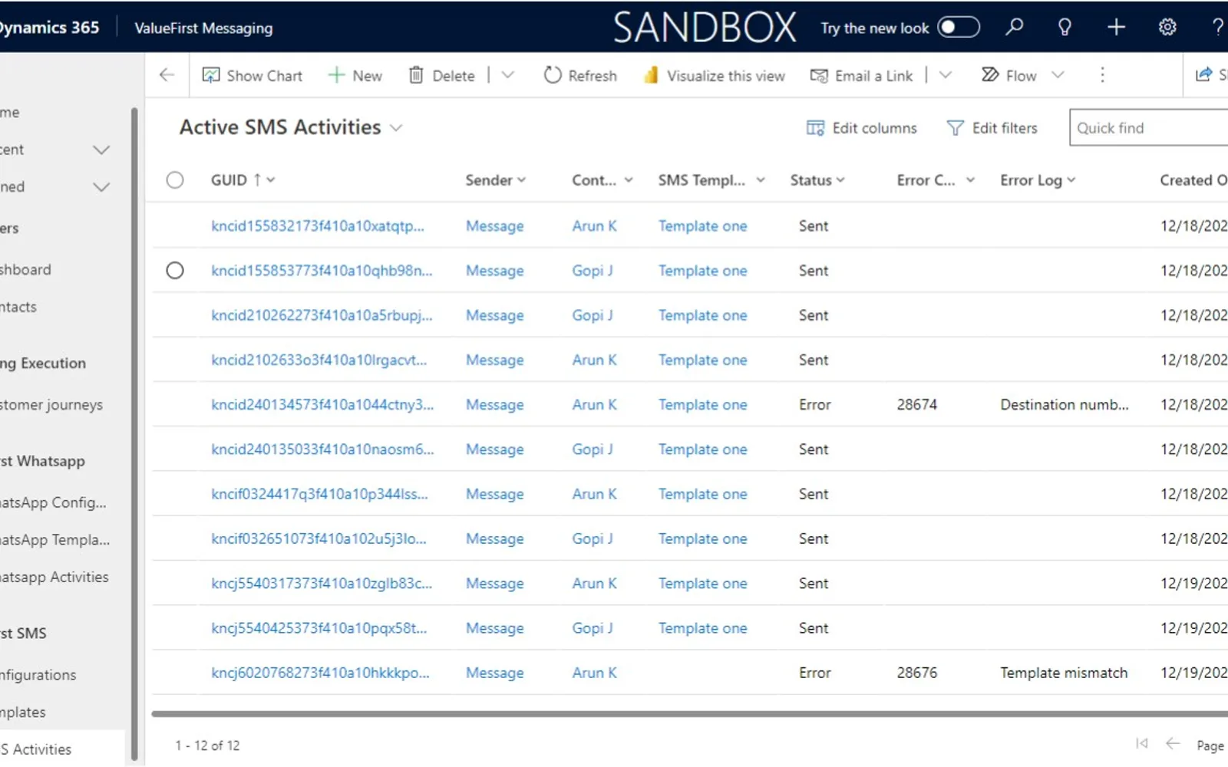
Task: Expand the Email a Link options chevron
Action: 945,75
